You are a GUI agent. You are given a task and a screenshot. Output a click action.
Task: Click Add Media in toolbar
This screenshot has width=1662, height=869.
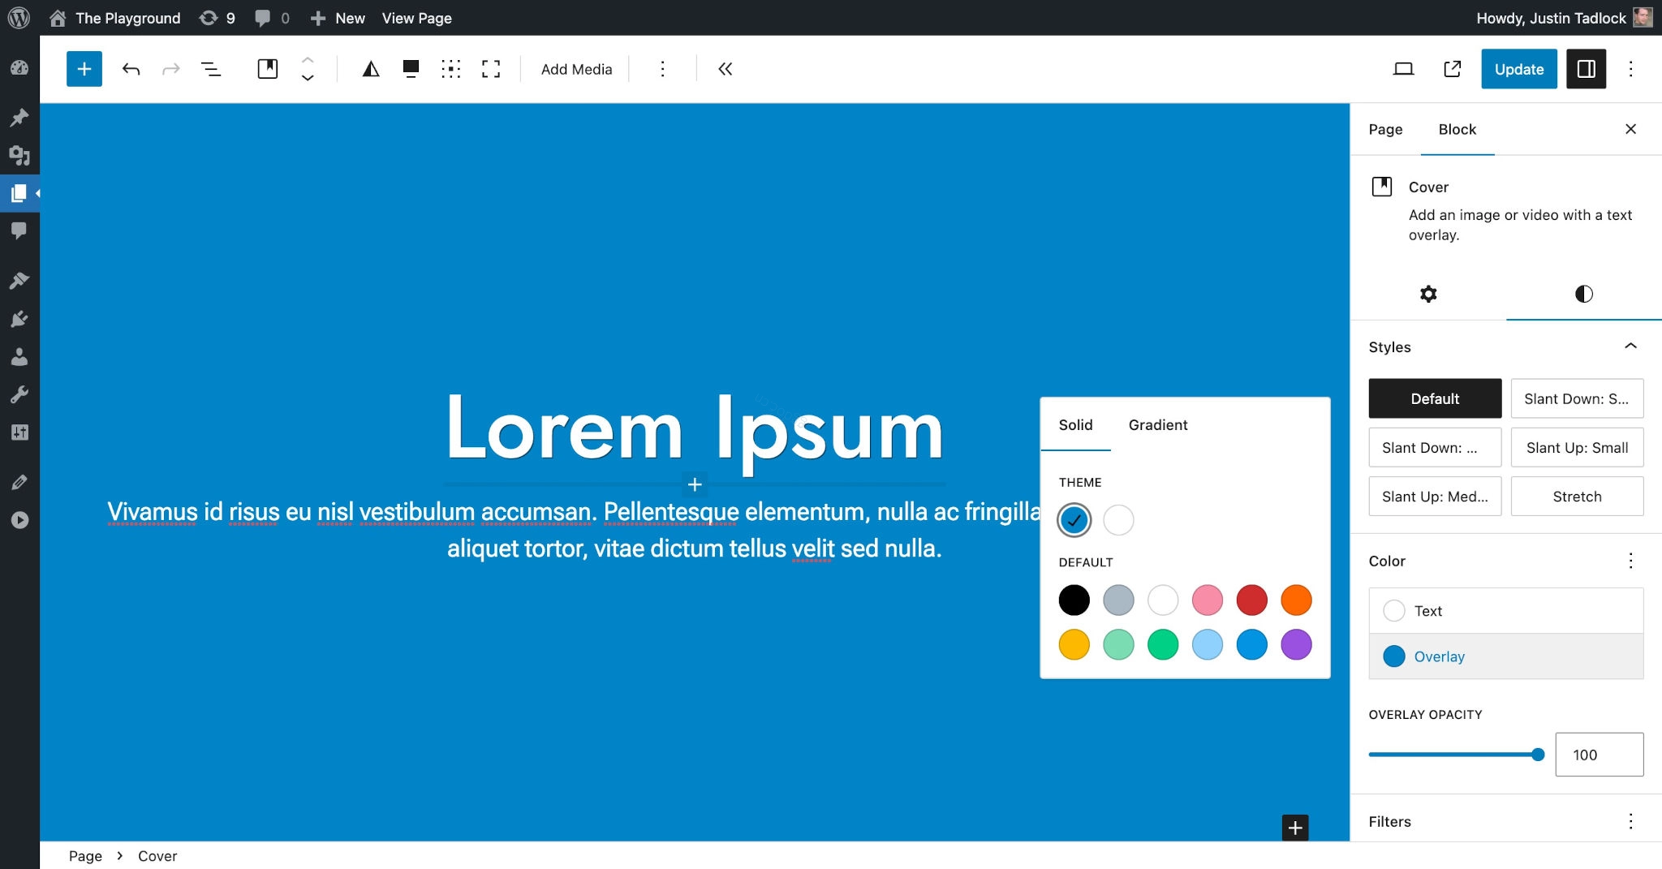[576, 69]
